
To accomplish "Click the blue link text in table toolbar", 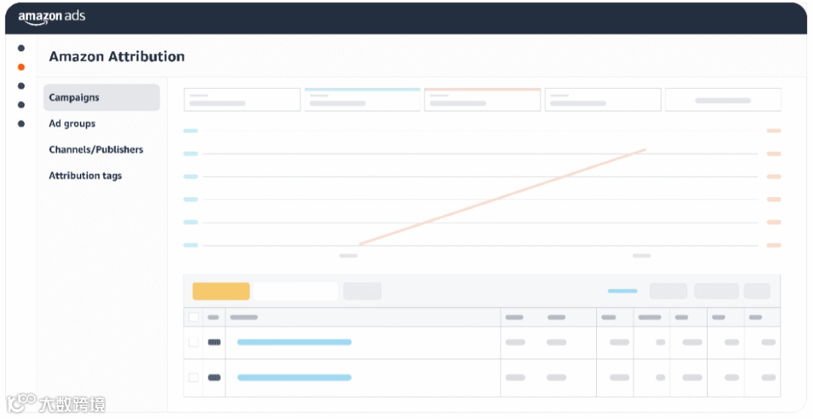I will coord(623,291).
